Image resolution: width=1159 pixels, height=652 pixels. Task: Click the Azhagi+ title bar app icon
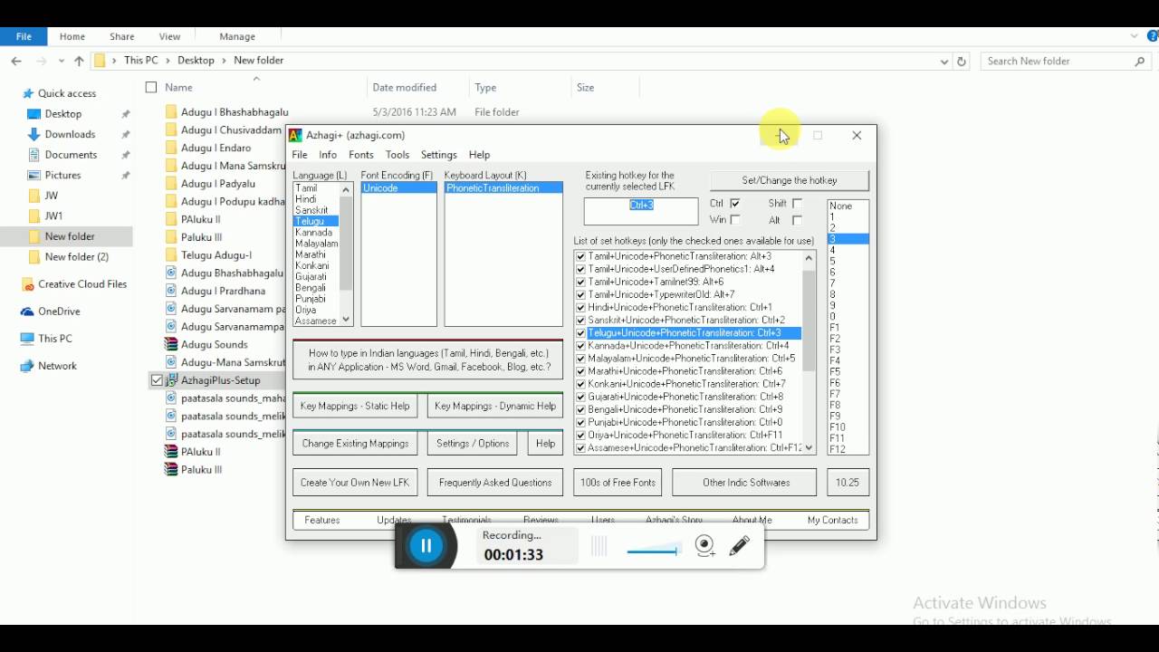coord(295,136)
